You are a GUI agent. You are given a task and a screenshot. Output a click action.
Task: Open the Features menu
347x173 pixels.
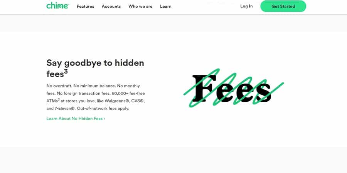[x=85, y=6]
